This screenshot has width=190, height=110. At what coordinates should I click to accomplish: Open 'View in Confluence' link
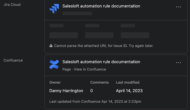(x=90, y=69)
